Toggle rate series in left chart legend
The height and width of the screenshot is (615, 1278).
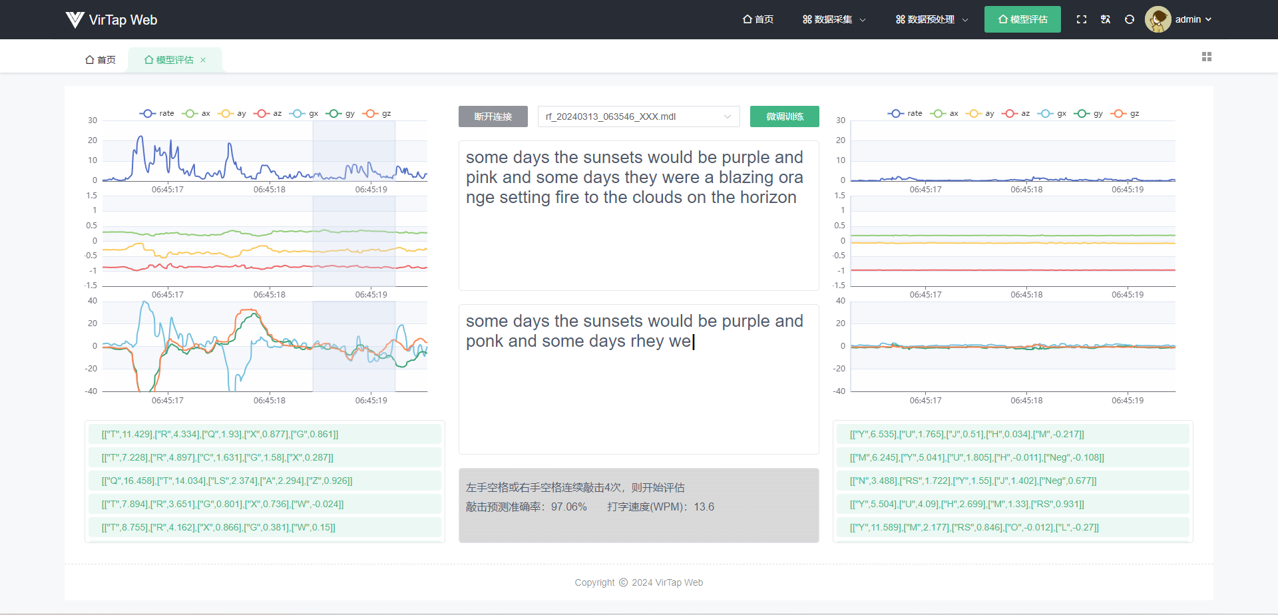[157, 114]
